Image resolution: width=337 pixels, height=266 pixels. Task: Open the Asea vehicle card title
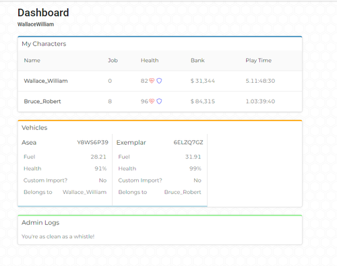tap(29, 143)
